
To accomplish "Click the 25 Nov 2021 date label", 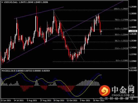I will [99, 100].
